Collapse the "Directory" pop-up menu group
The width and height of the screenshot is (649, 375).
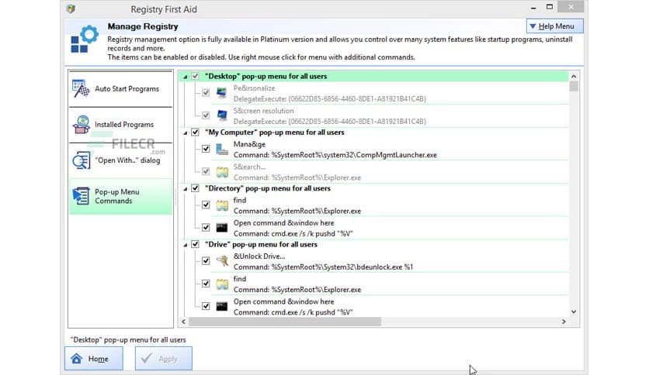[x=185, y=189]
